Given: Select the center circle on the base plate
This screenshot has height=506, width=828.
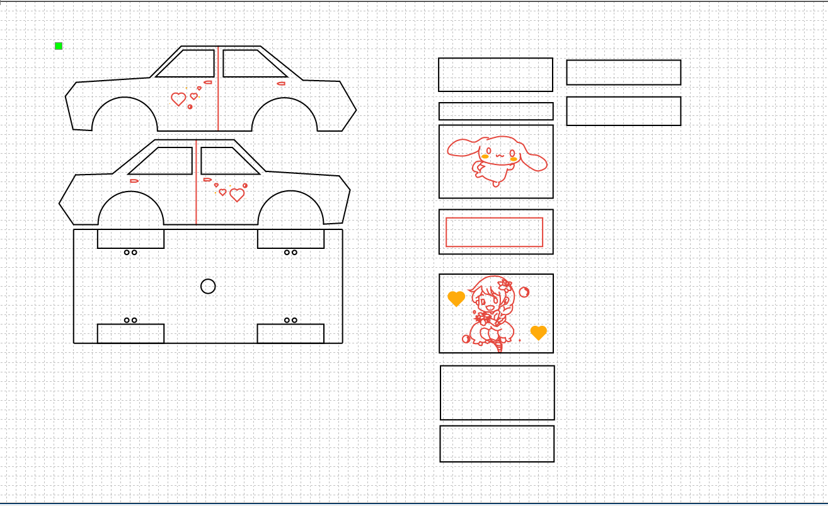Looking at the screenshot, I should pyautogui.click(x=208, y=287).
